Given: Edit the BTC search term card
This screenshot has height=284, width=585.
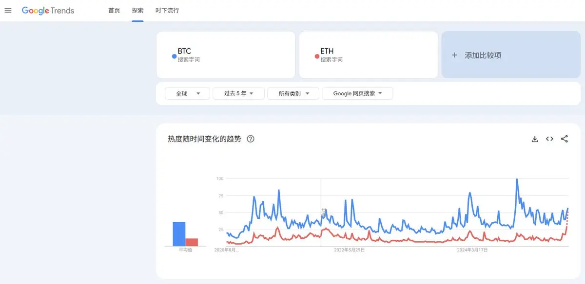Looking at the screenshot, I should coord(226,55).
